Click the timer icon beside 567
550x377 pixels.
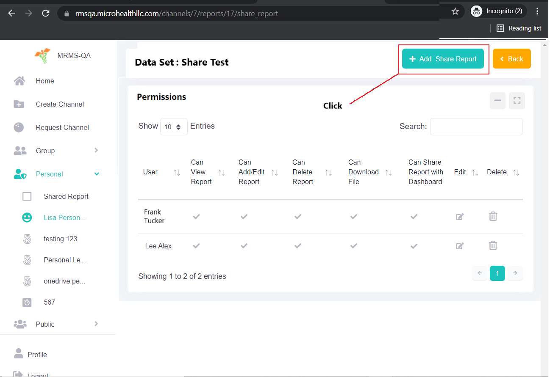(x=27, y=302)
